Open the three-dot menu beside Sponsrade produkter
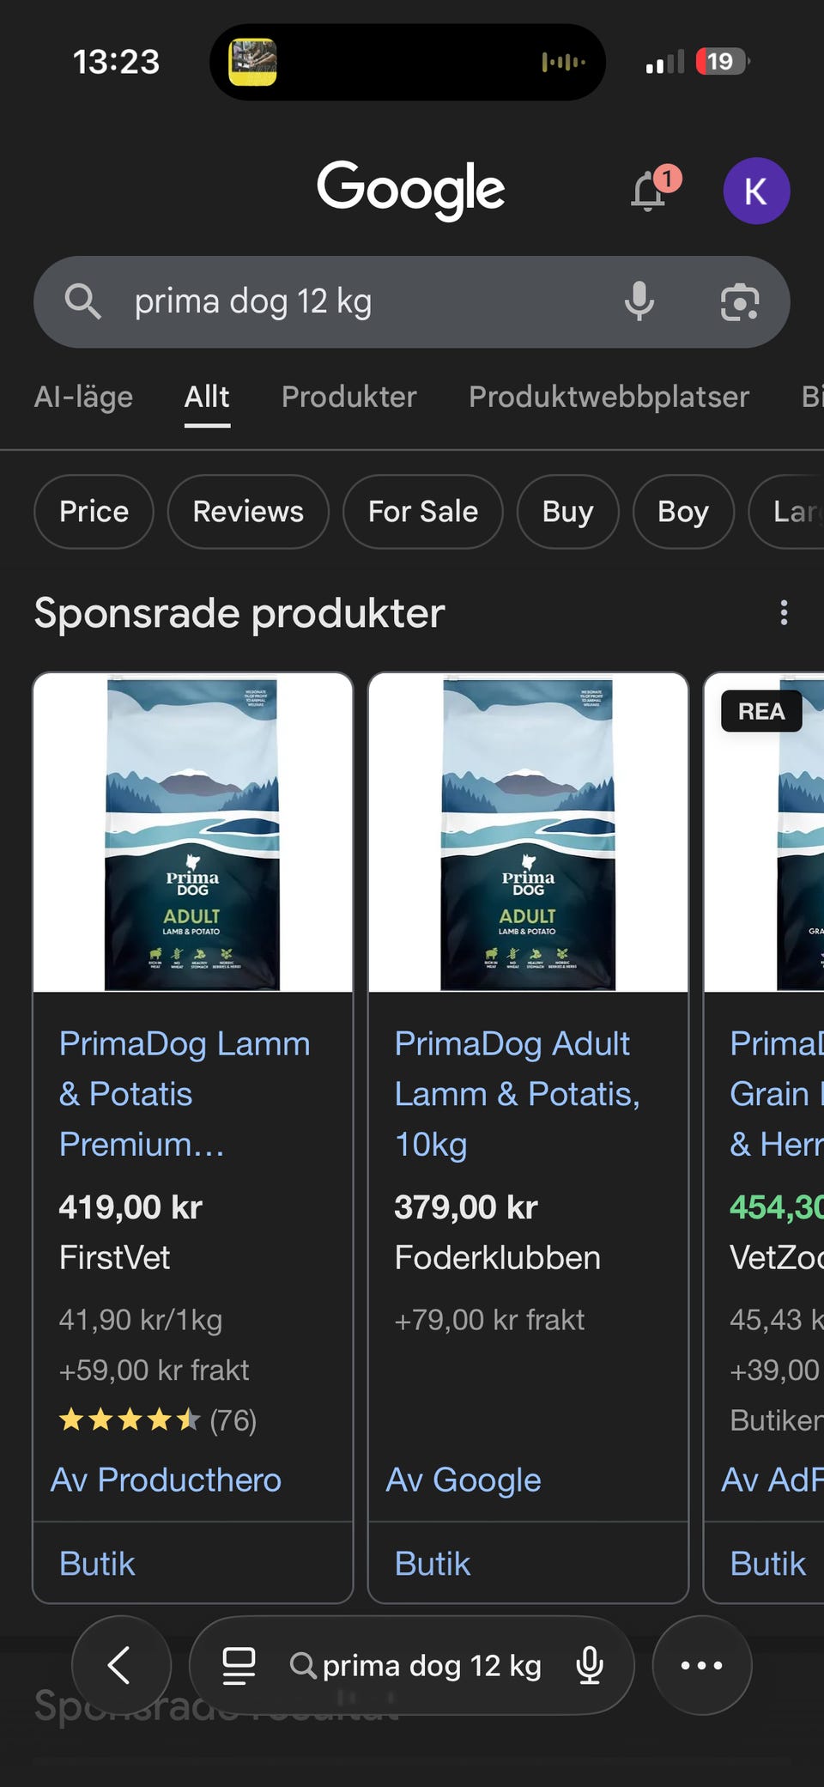824x1787 pixels. 783,613
